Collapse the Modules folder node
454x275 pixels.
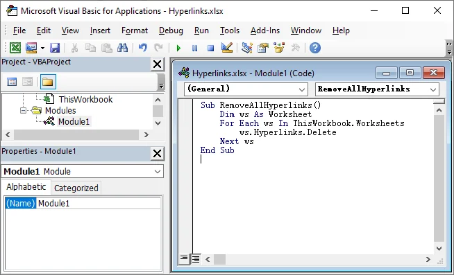tap(23, 111)
